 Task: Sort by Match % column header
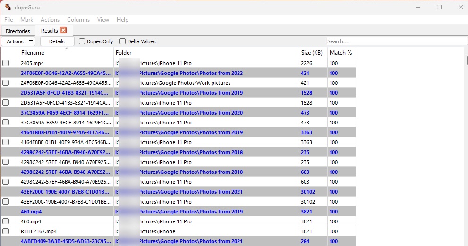click(x=341, y=53)
